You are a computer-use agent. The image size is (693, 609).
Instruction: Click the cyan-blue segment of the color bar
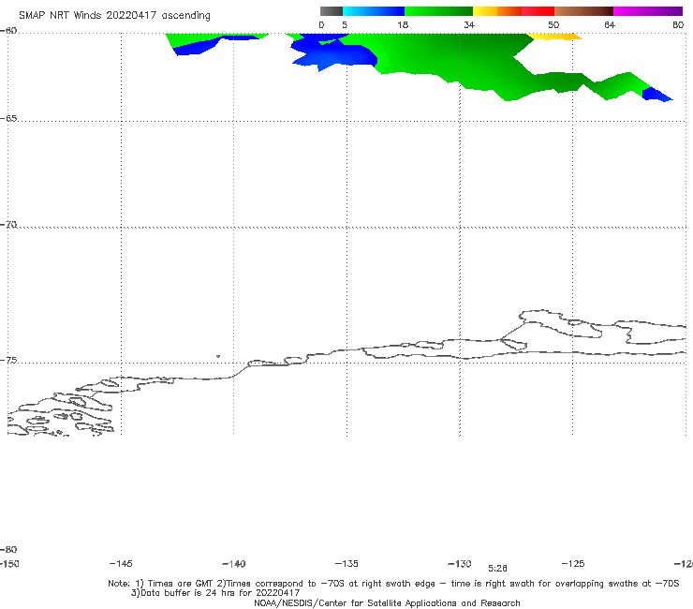[x=374, y=11]
